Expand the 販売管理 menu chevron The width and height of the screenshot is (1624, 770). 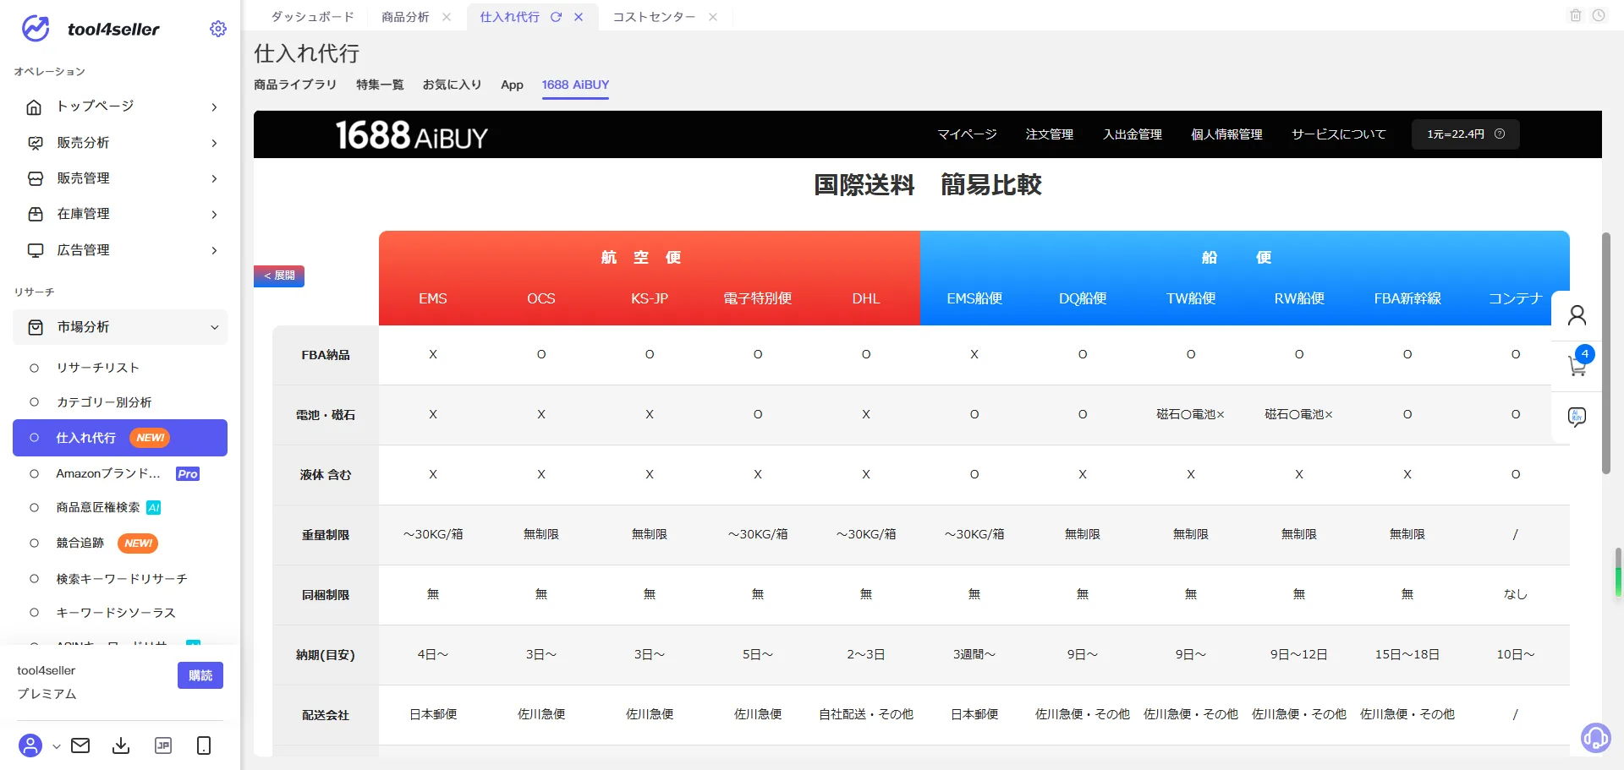[214, 179]
